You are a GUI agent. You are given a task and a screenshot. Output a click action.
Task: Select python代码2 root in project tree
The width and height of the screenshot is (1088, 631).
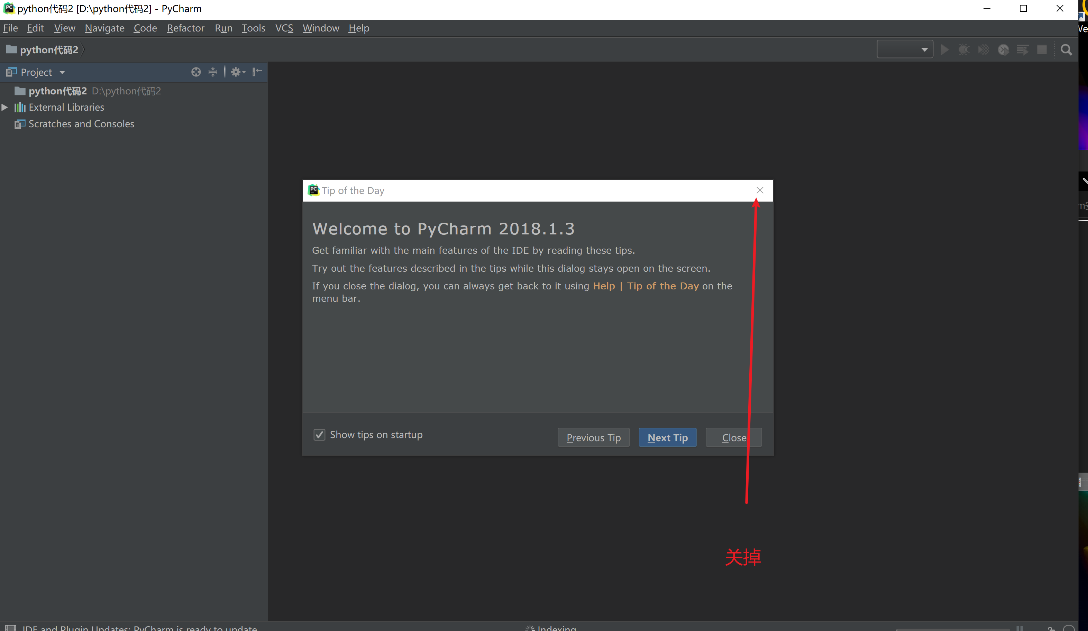coord(134,91)
